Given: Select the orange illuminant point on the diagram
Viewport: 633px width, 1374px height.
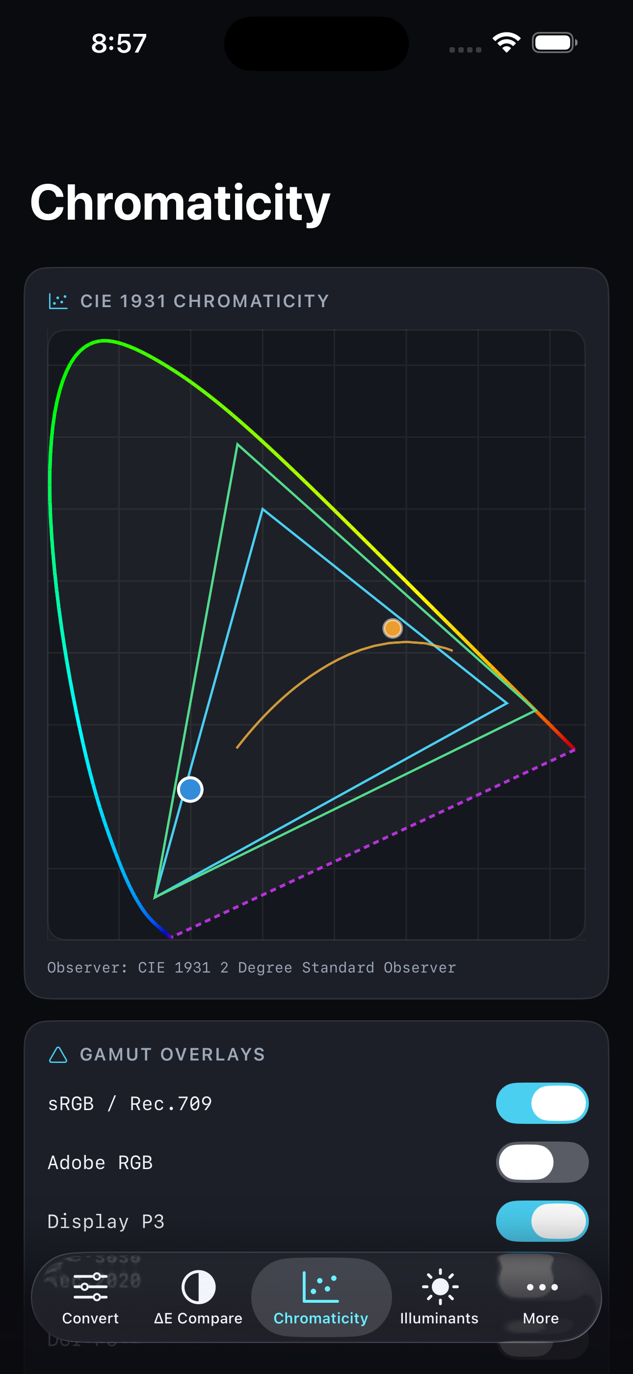Looking at the screenshot, I should point(393,629).
